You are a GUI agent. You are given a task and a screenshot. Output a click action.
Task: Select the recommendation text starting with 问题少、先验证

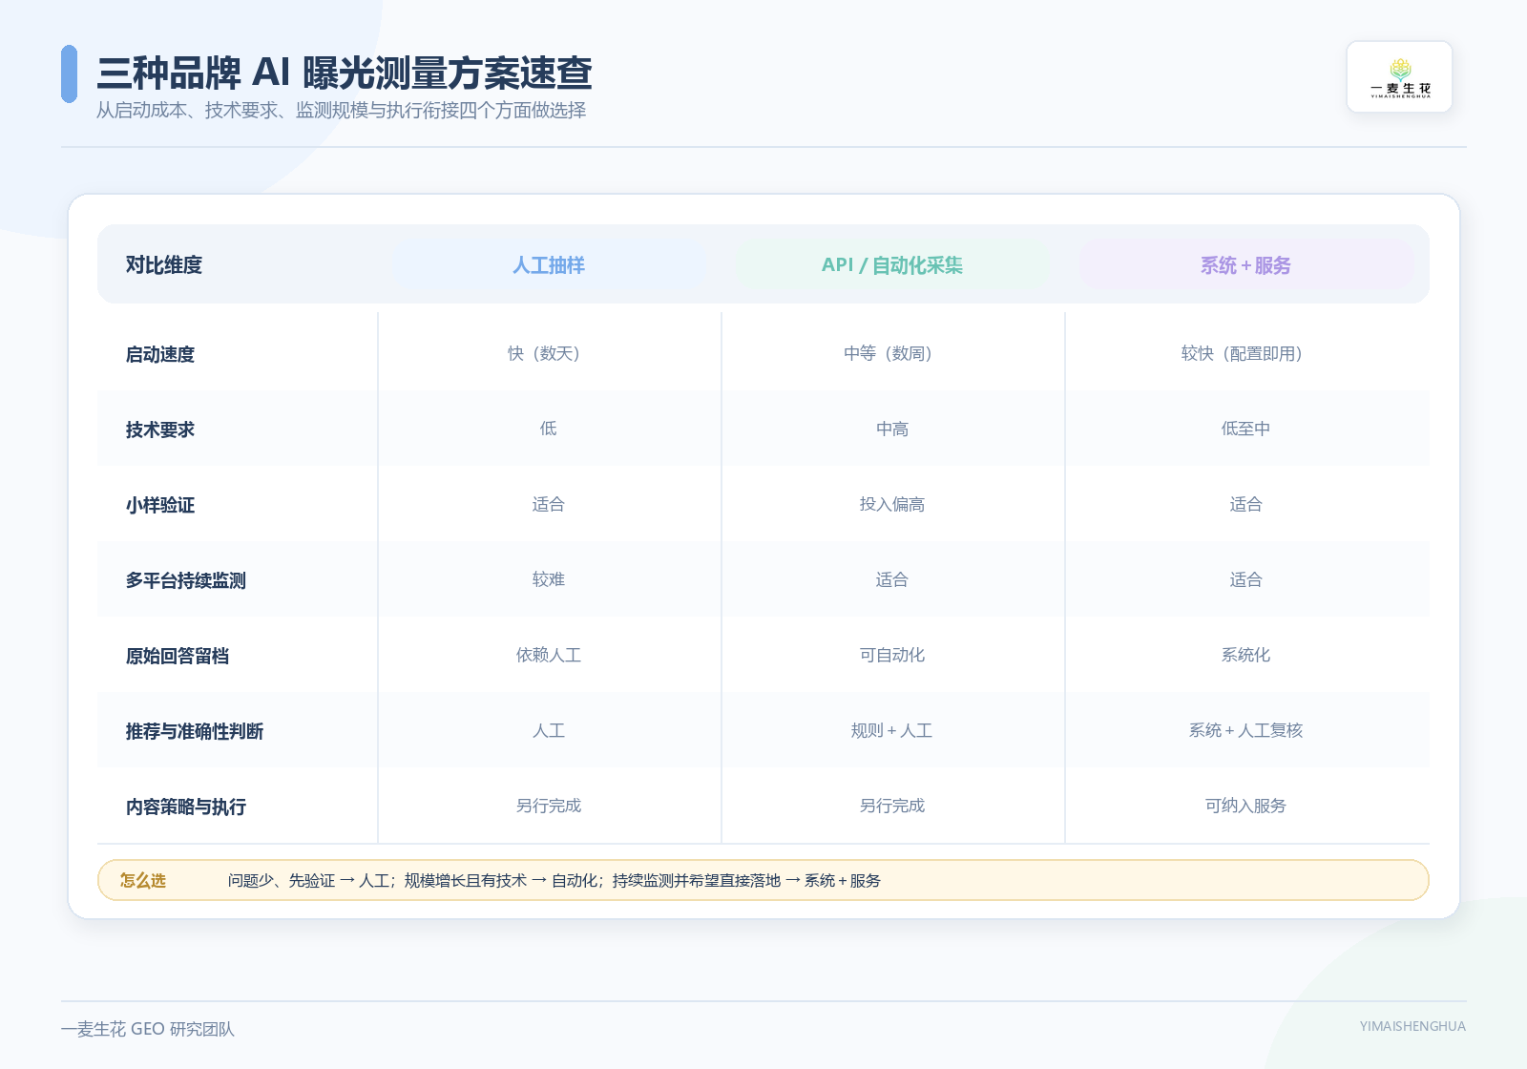coord(554,880)
